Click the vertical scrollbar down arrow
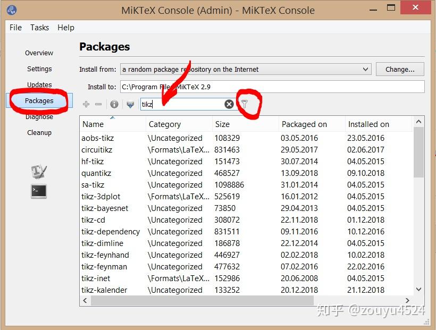436x330 pixels. pyautogui.click(x=418, y=290)
